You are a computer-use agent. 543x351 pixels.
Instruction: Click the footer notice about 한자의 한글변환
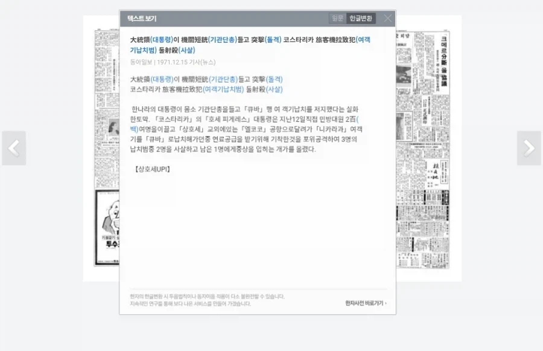pyautogui.click(x=207, y=300)
